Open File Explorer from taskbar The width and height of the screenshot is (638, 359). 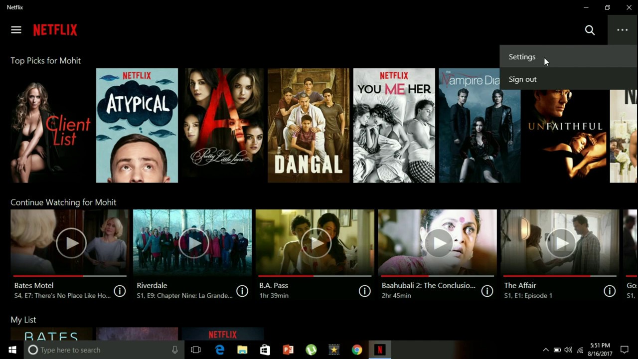tap(242, 350)
